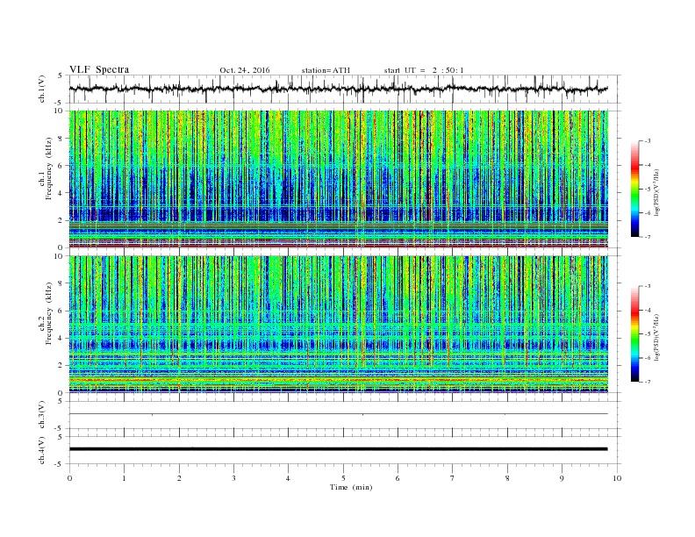Click the ch.2 "Frequency (kHz)" axis label

(x=49, y=314)
